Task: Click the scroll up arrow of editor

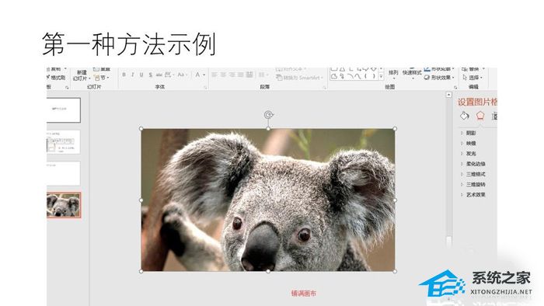Action: pos(448,95)
